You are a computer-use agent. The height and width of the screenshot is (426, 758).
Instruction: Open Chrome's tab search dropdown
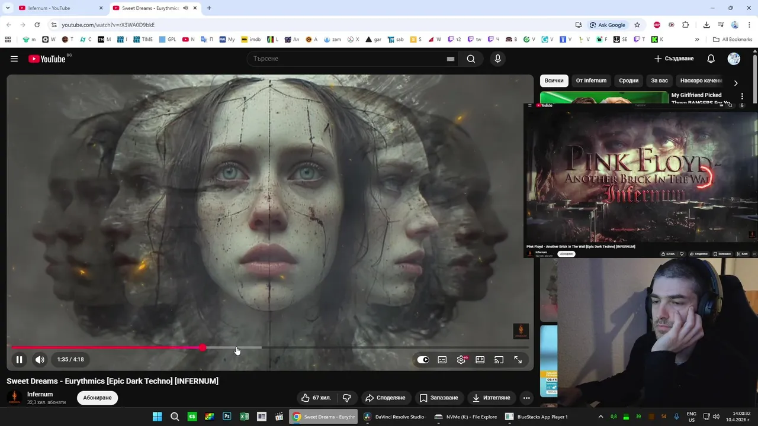8,8
